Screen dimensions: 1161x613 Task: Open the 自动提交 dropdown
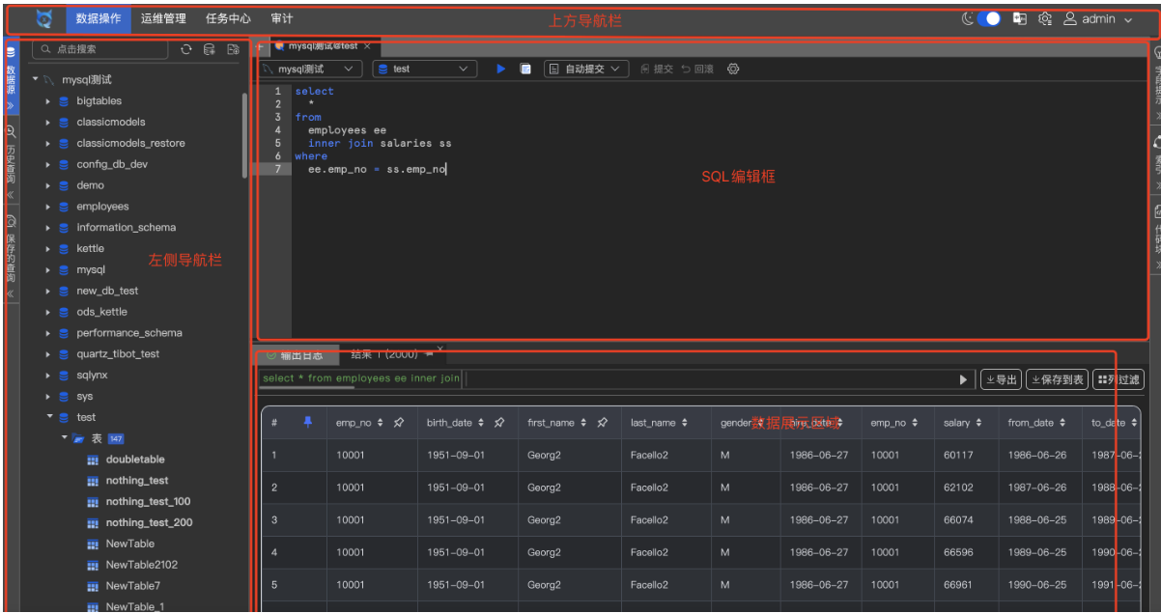(586, 70)
